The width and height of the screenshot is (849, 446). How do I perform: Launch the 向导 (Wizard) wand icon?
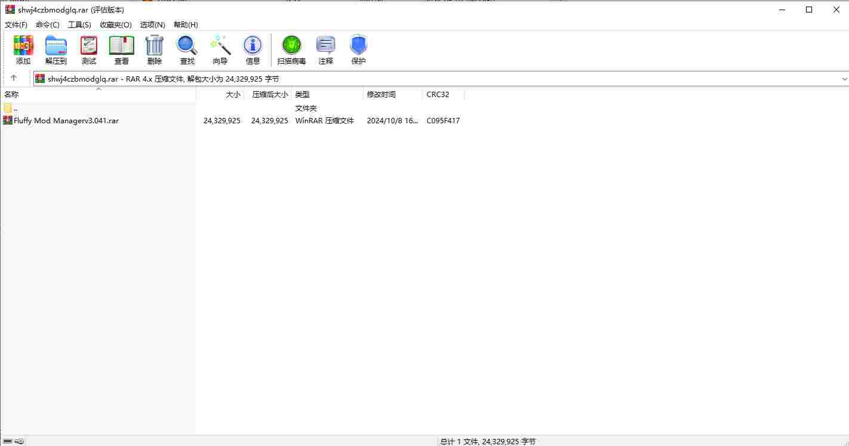tap(220, 50)
